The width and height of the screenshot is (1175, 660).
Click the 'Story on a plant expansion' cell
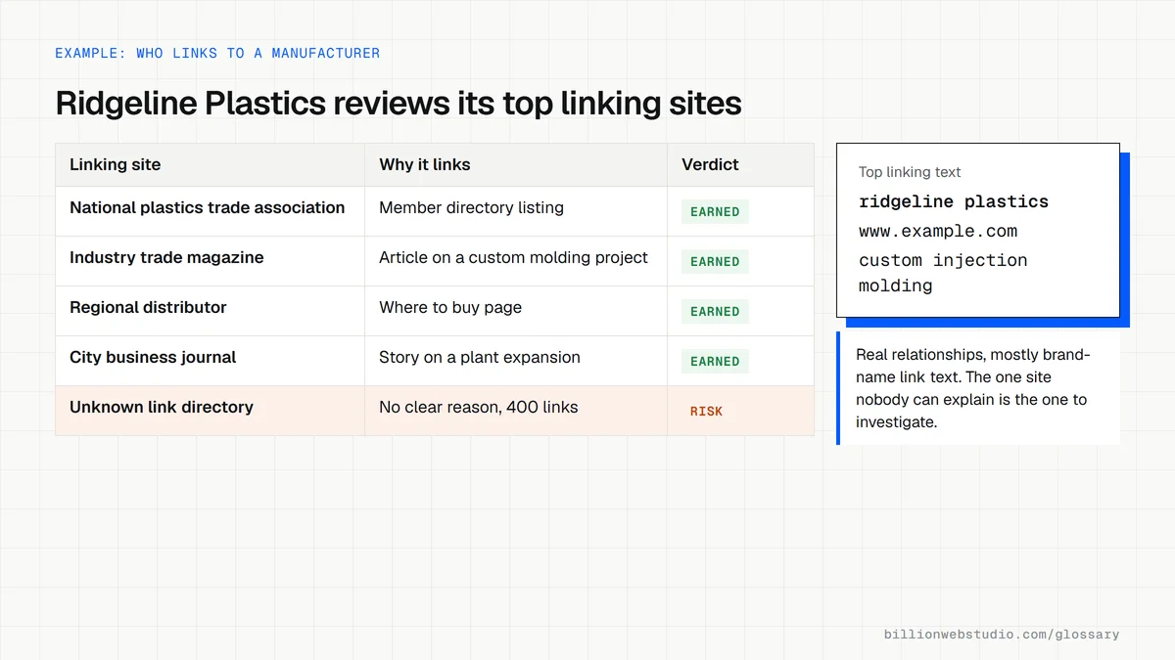[x=516, y=361]
